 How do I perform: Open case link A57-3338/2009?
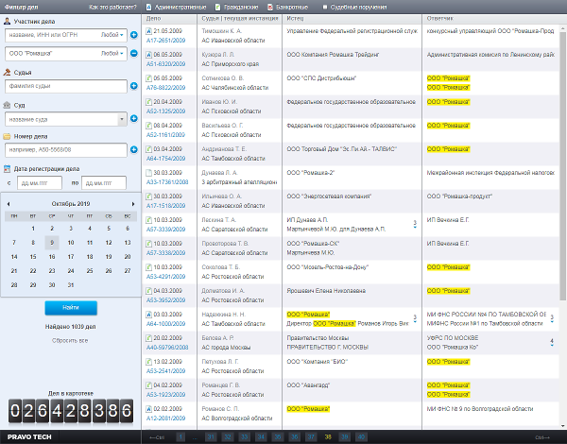pyautogui.click(x=165, y=253)
